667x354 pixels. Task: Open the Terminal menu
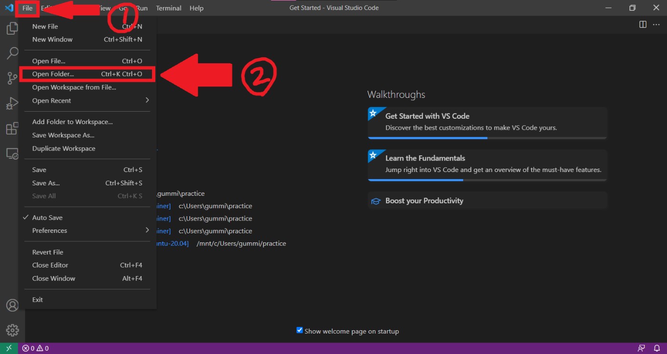169,8
